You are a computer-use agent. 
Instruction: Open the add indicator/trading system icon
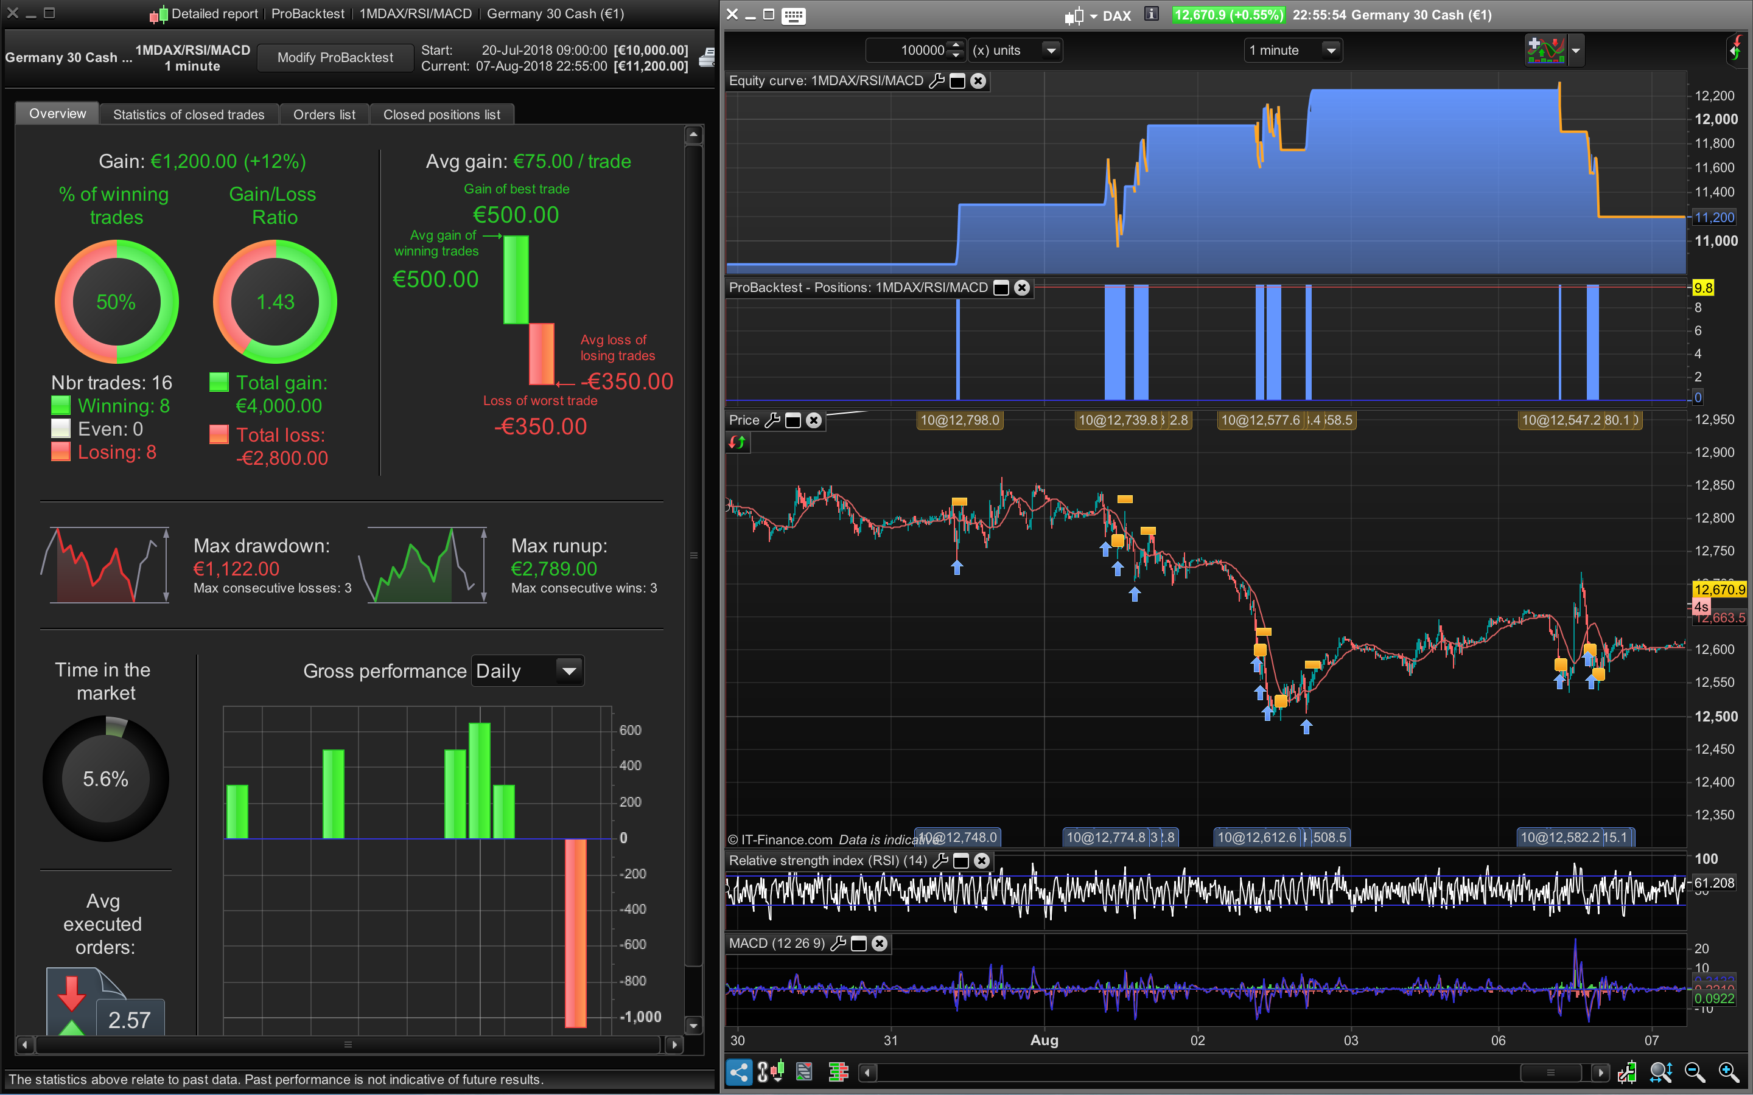(x=1545, y=50)
